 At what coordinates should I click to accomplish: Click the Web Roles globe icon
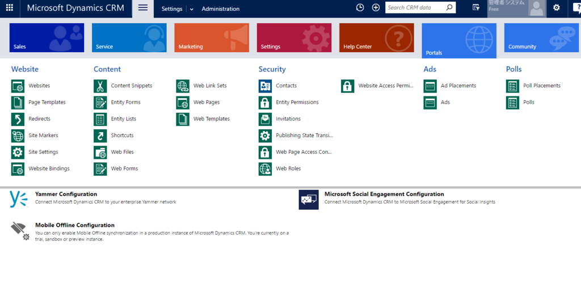(x=265, y=169)
